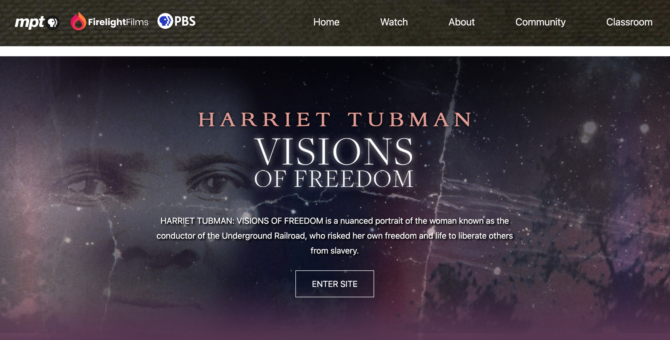Image resolution: width=670 pixels, height=340 pixels.
Task: Select Community in the navigation bar
Action: 540,22
